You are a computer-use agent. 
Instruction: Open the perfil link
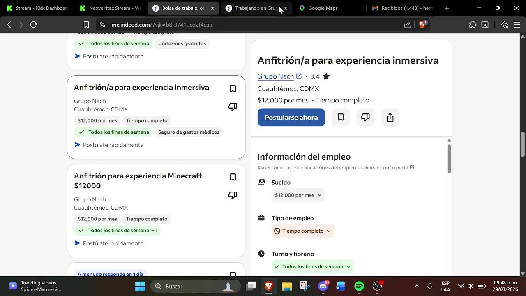[x=402, y=168]
